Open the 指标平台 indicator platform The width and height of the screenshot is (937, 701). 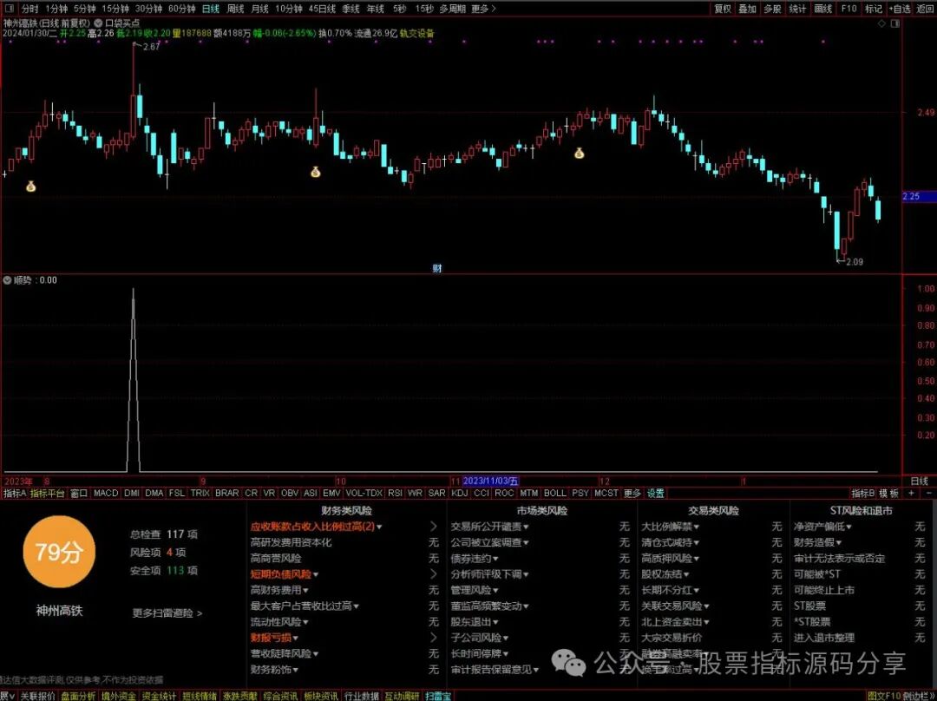pos(47,493)
